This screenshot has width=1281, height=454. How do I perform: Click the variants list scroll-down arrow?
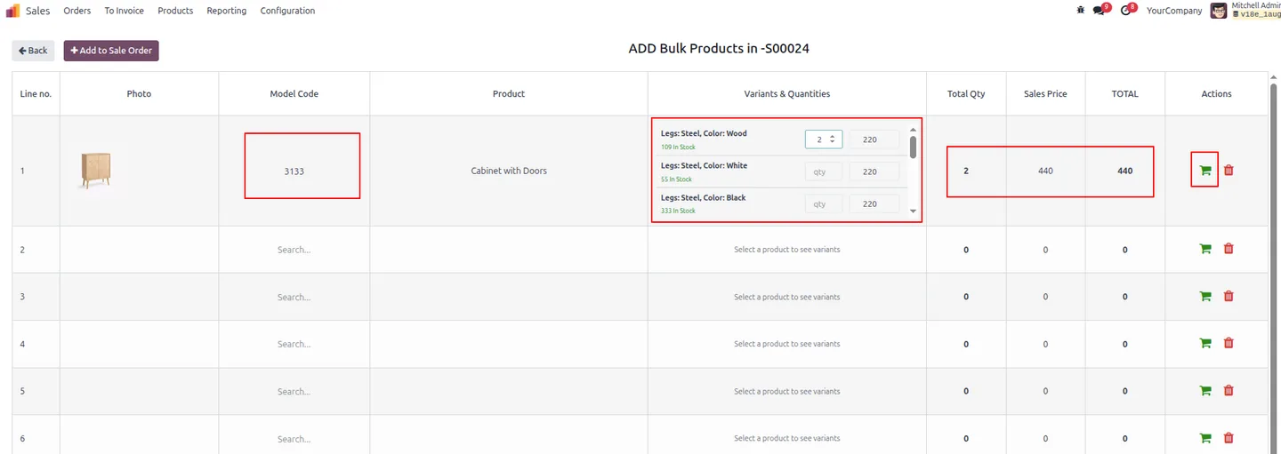click(x=913, y=211)
